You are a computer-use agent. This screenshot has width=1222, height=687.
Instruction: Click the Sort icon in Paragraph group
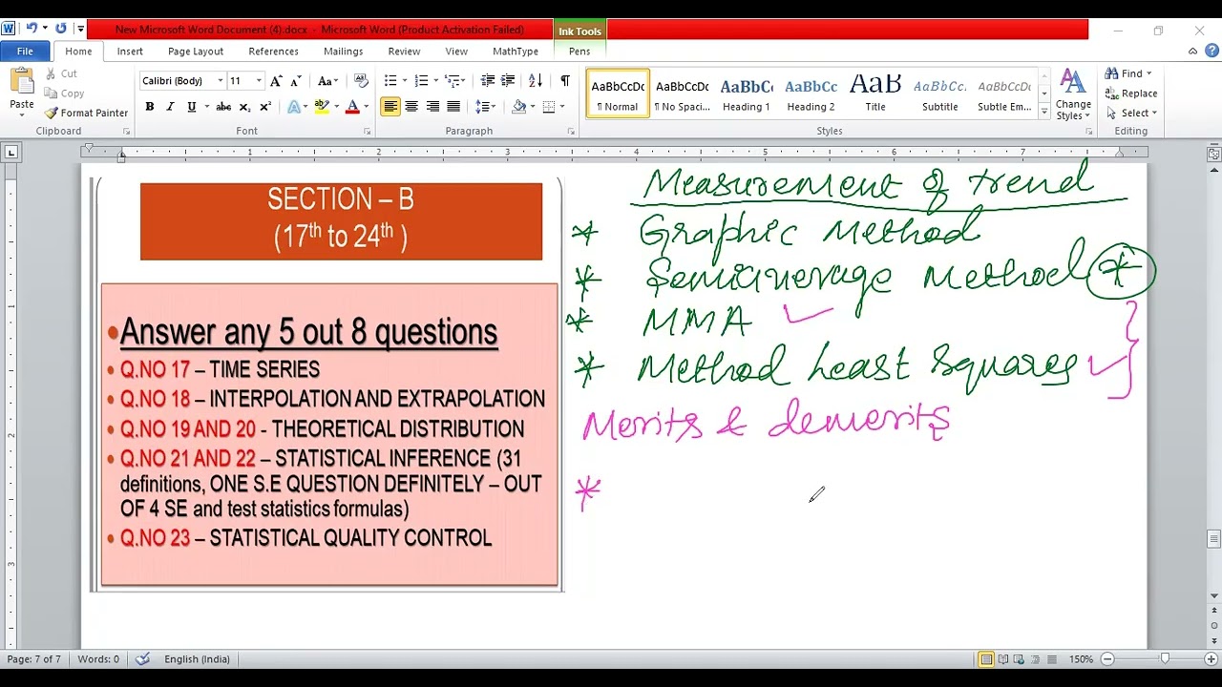536,81
